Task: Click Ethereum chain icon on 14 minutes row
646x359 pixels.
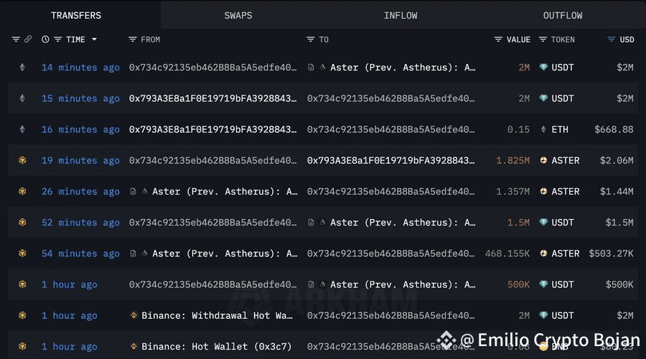Action: pyautogui.click(x=22, y=67)
